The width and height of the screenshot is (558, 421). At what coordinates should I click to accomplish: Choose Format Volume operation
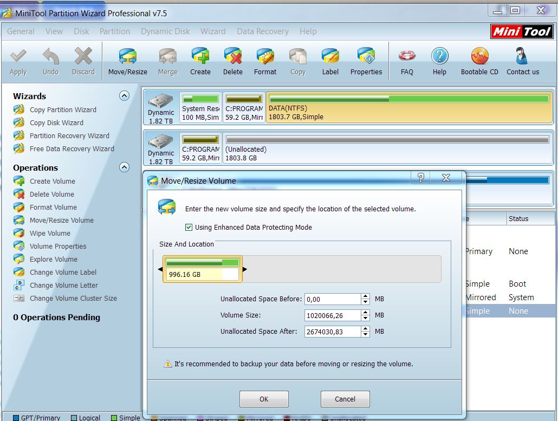(53, 207)
